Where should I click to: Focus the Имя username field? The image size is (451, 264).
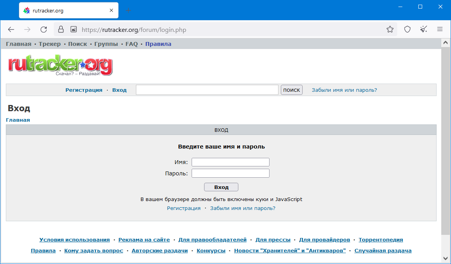coord(231,162)
